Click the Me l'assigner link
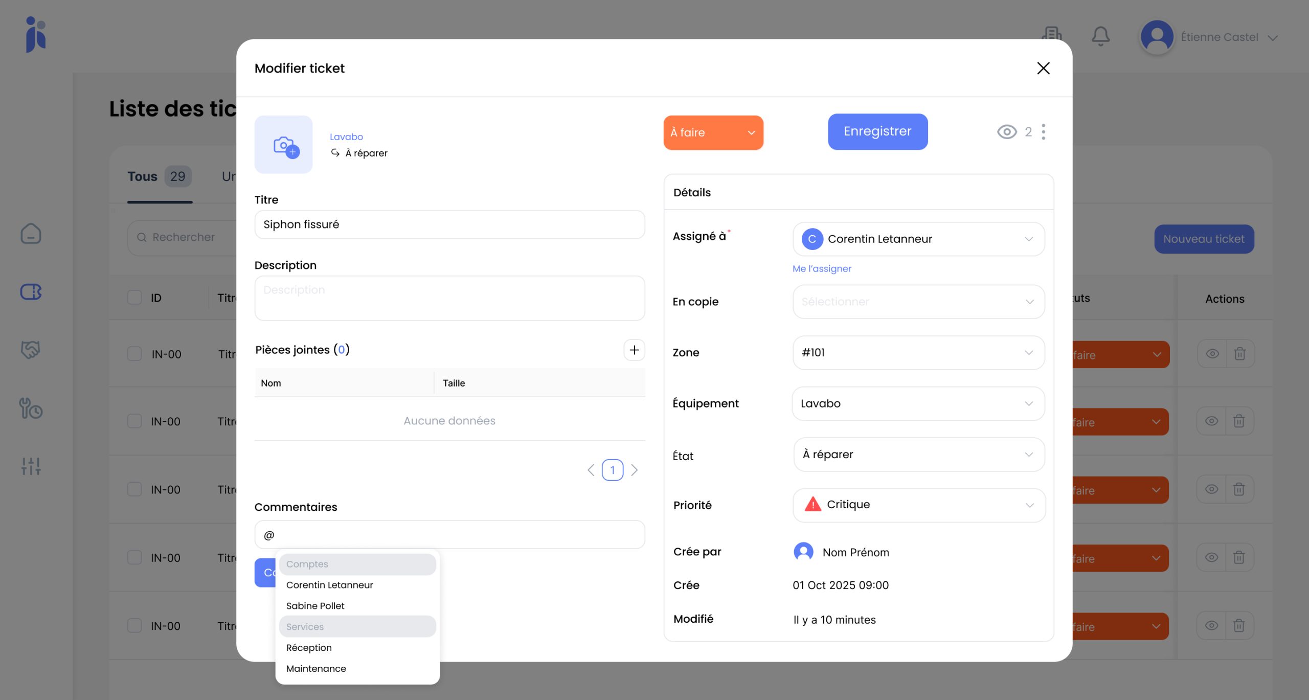Screen dimensions: 1309x700 822,269
